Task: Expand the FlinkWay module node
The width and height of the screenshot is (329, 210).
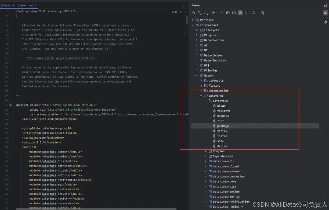Action: 197,71
